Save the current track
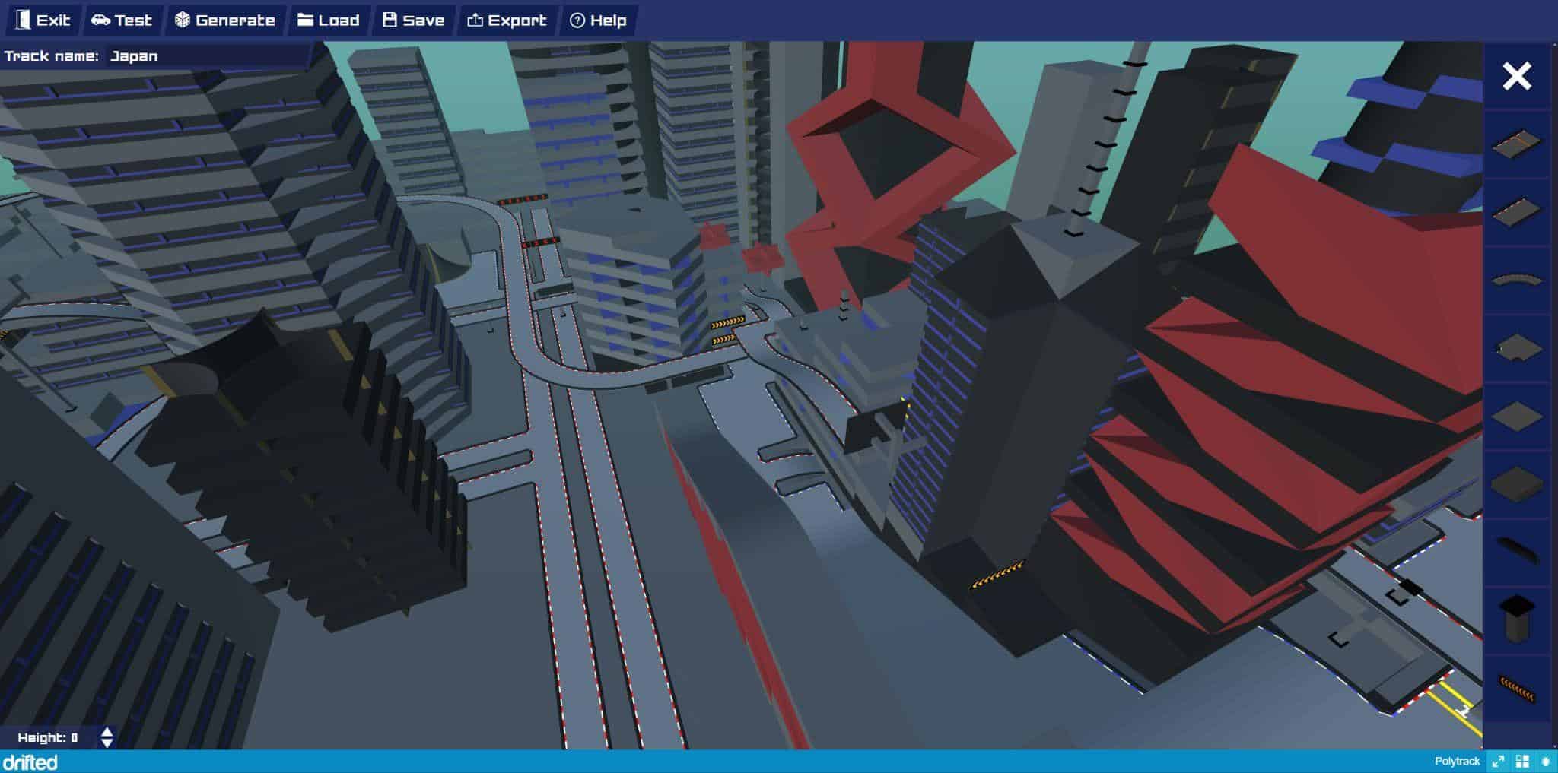This screenshot has width=1558, height=773. pos(414,21)
